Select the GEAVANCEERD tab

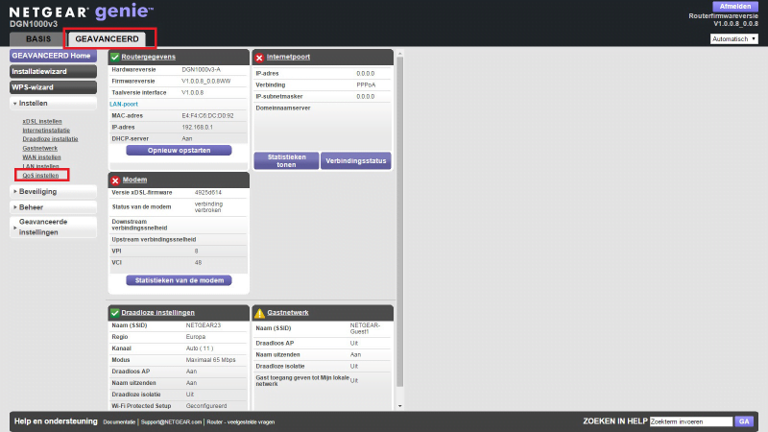click(107, 38)
